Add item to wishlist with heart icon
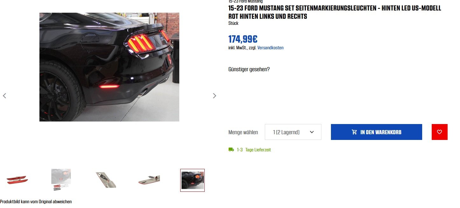The image size is (460, 208). (440, 132)
